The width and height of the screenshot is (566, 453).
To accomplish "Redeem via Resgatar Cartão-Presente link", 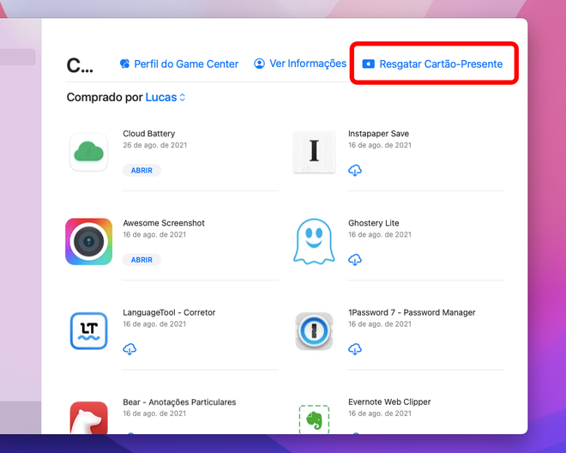I will coord(432,64).
